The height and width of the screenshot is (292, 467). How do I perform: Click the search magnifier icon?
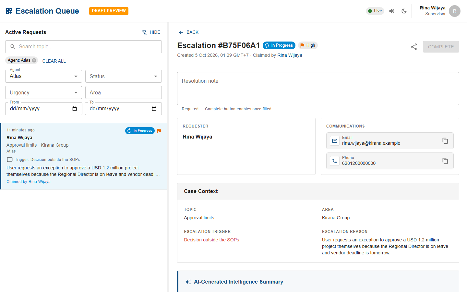(13, 47)
